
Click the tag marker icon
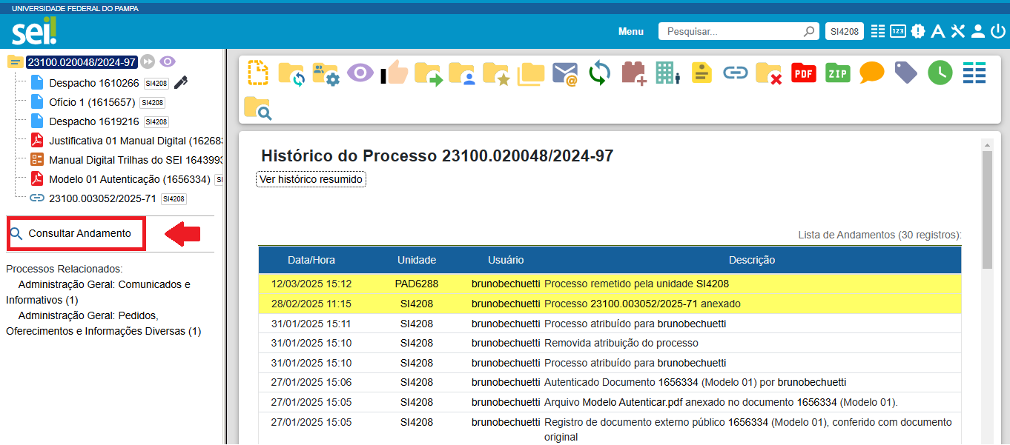point(905,73)
